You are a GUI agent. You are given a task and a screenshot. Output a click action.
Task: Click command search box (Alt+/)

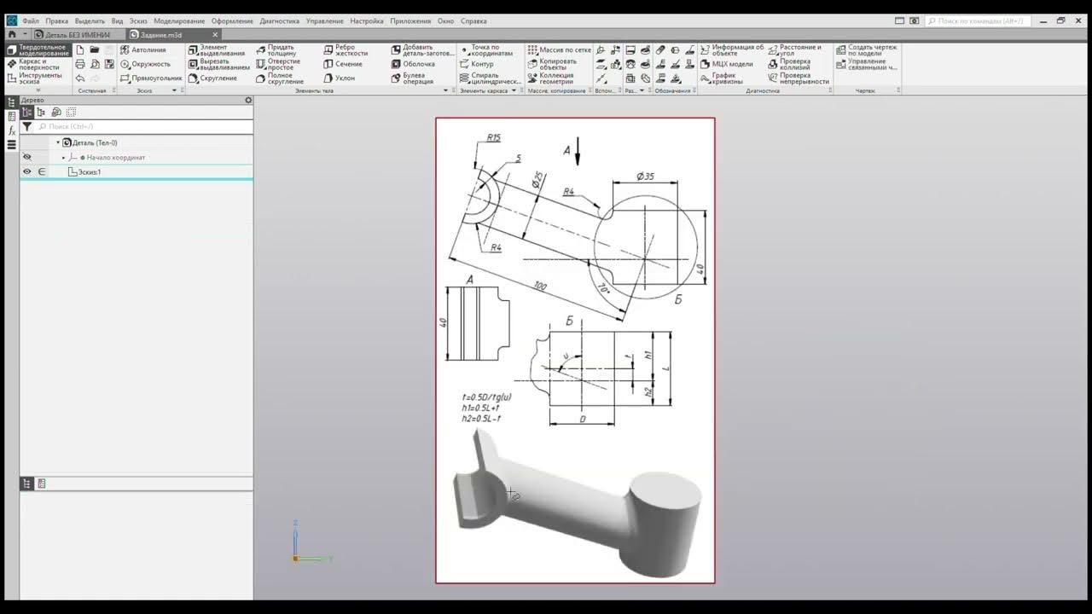[978, 20]
